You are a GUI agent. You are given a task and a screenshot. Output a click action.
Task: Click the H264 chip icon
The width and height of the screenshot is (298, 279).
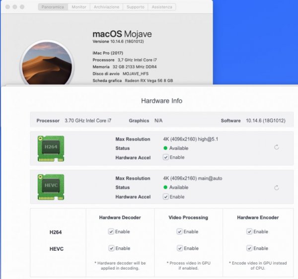[x=51, y=149]
